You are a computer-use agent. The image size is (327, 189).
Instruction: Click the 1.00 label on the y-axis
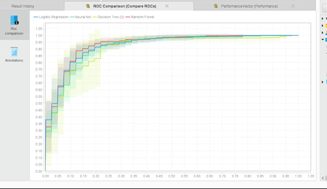pos(39,35)
